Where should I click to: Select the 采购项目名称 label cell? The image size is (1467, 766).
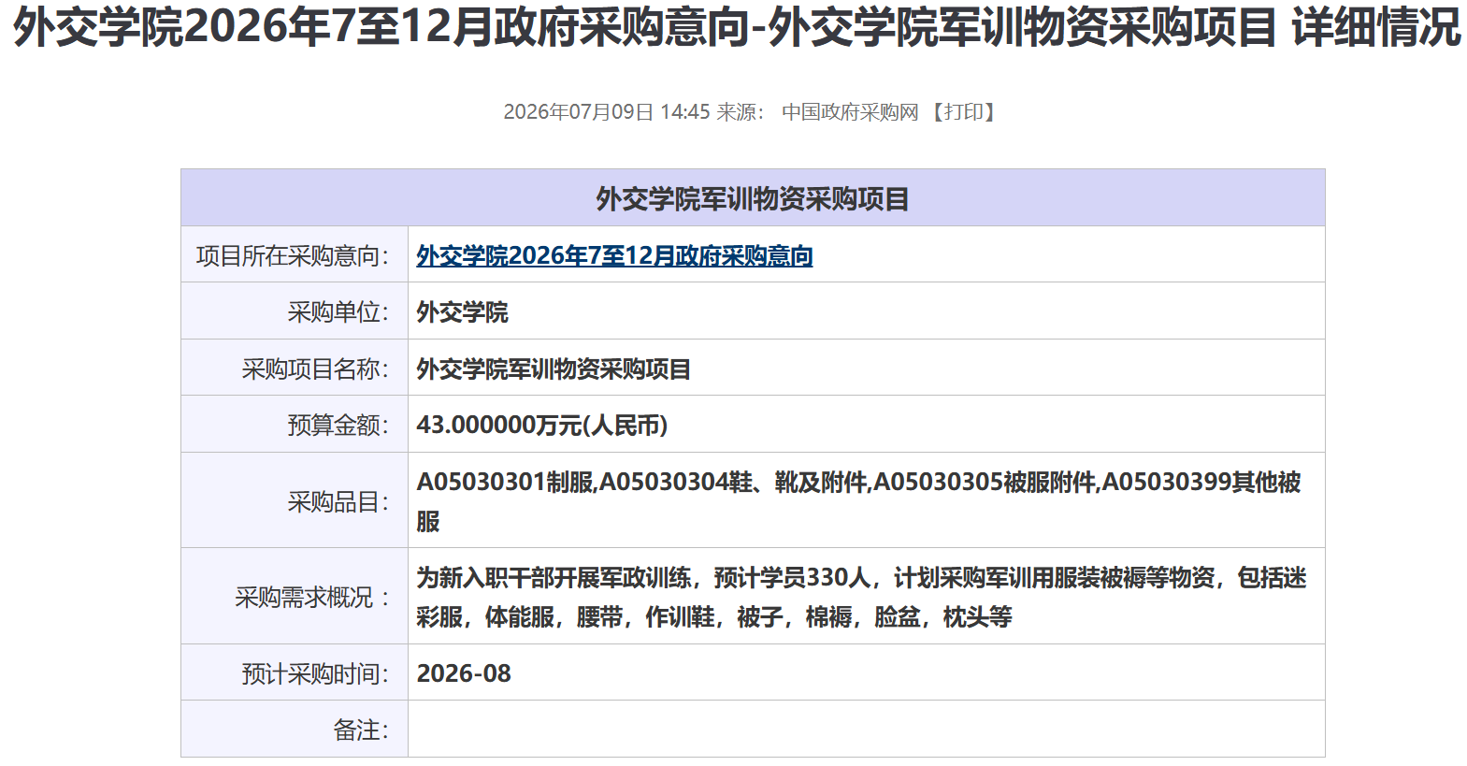(x=295, y=368)
